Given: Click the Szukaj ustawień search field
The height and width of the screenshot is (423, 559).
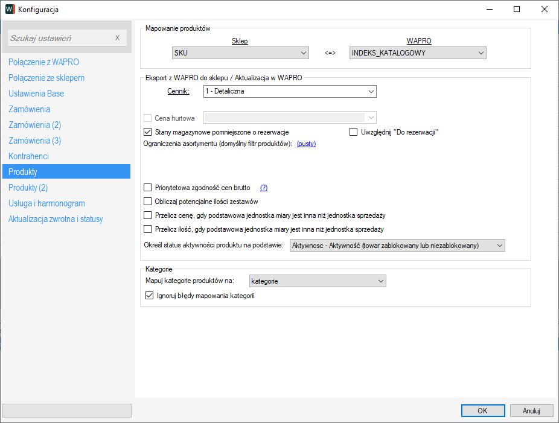Looking at the screenshot, I should (x=60, y=38).
